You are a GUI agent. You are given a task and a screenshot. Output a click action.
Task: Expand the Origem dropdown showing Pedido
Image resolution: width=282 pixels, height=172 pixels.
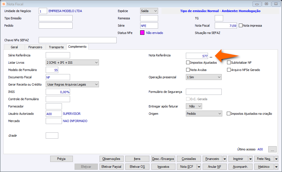tap(204, 114)
